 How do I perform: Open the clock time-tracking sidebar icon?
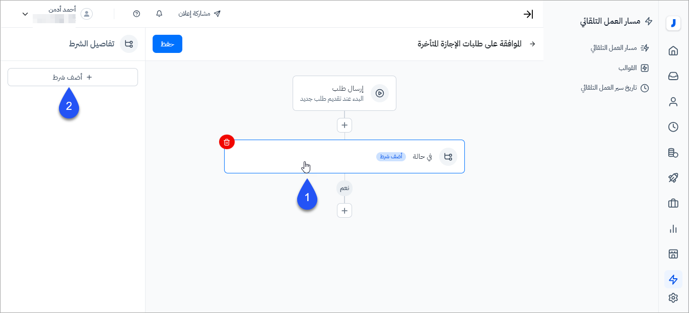[x=673, y=127]
